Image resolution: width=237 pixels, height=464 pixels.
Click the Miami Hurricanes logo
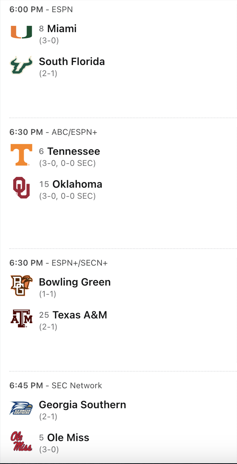pos(21,32)
